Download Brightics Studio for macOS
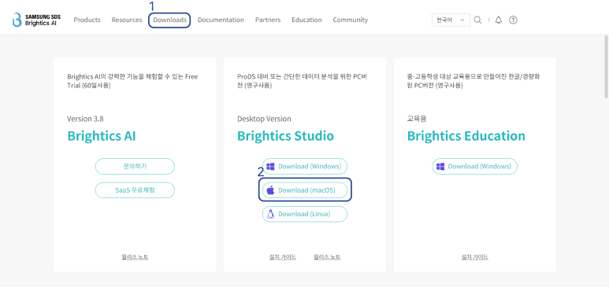609x291 pixels. pyautogui.click(x=305, y=190)
